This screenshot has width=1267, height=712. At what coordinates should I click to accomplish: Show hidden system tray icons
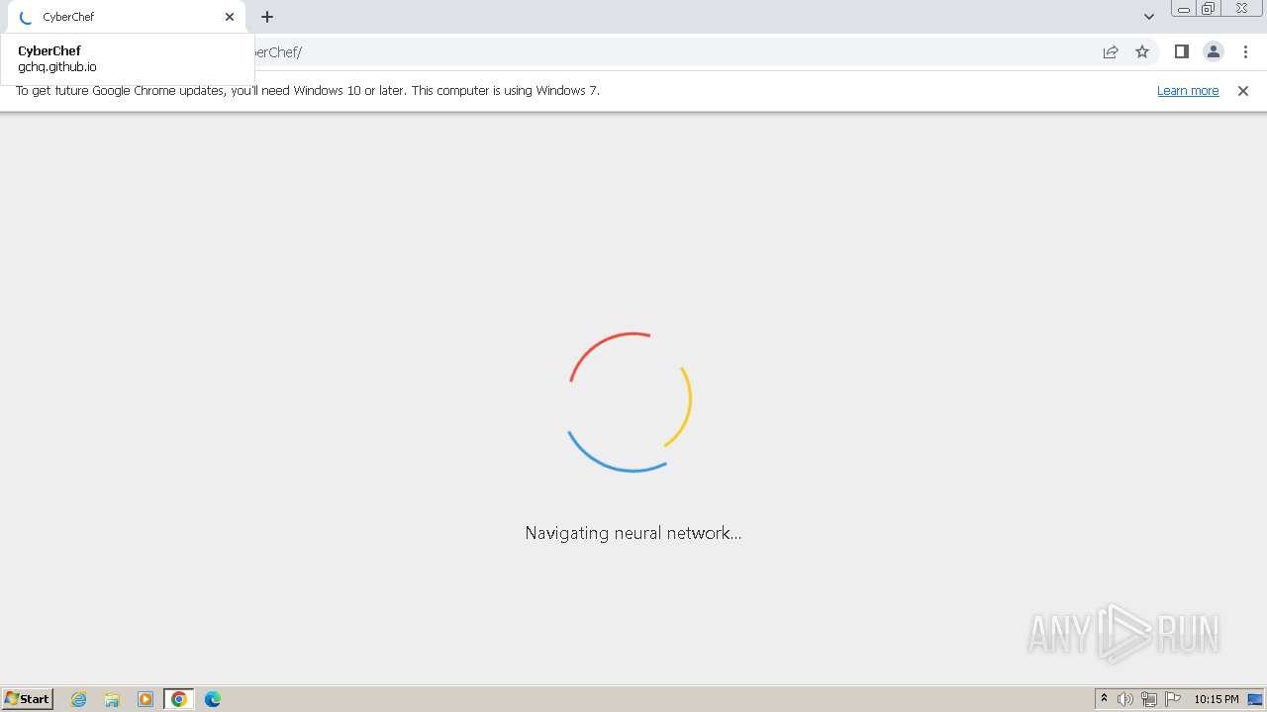click(x=1104, y=699)
